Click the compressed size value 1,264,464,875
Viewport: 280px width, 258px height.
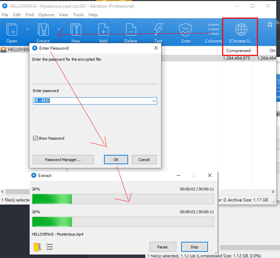click(x=236, y=58)
